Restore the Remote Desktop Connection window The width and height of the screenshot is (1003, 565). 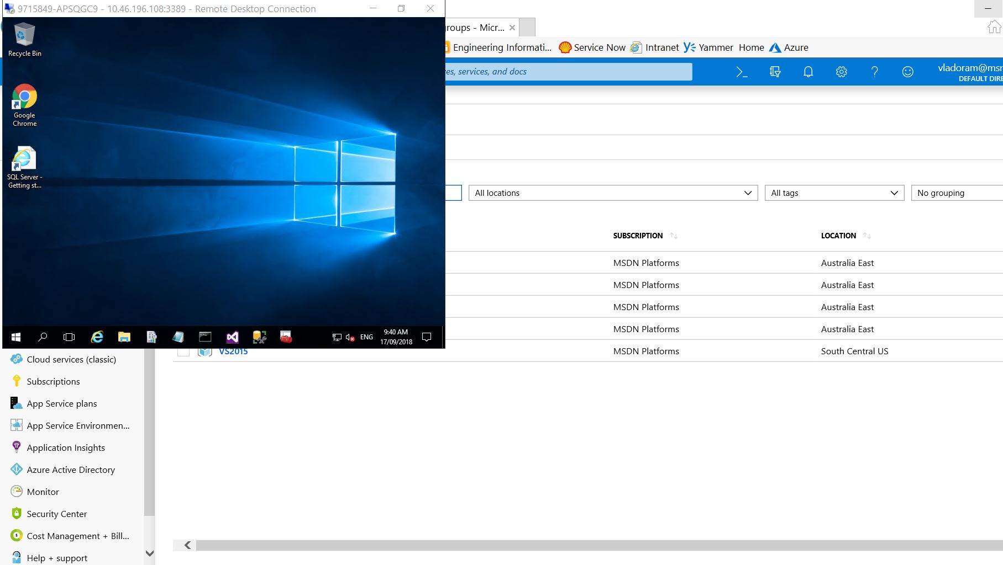click(401, 8)
